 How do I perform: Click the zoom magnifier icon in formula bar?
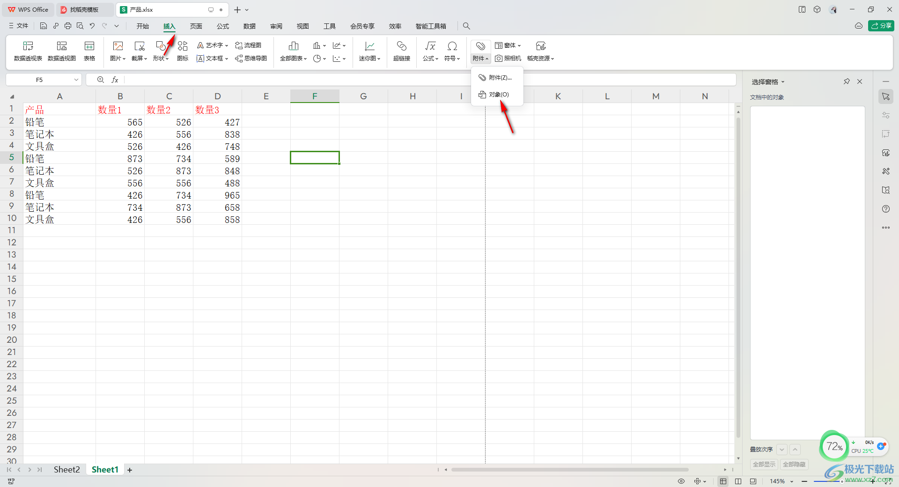coord(101,80)
